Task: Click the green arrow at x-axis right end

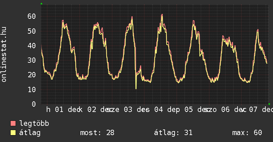Action: [269, 104]
